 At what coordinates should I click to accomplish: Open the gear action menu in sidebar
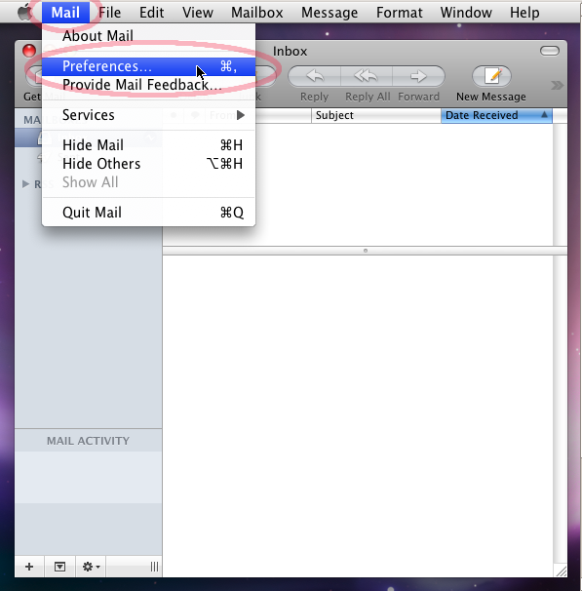[x=91, y=566]
